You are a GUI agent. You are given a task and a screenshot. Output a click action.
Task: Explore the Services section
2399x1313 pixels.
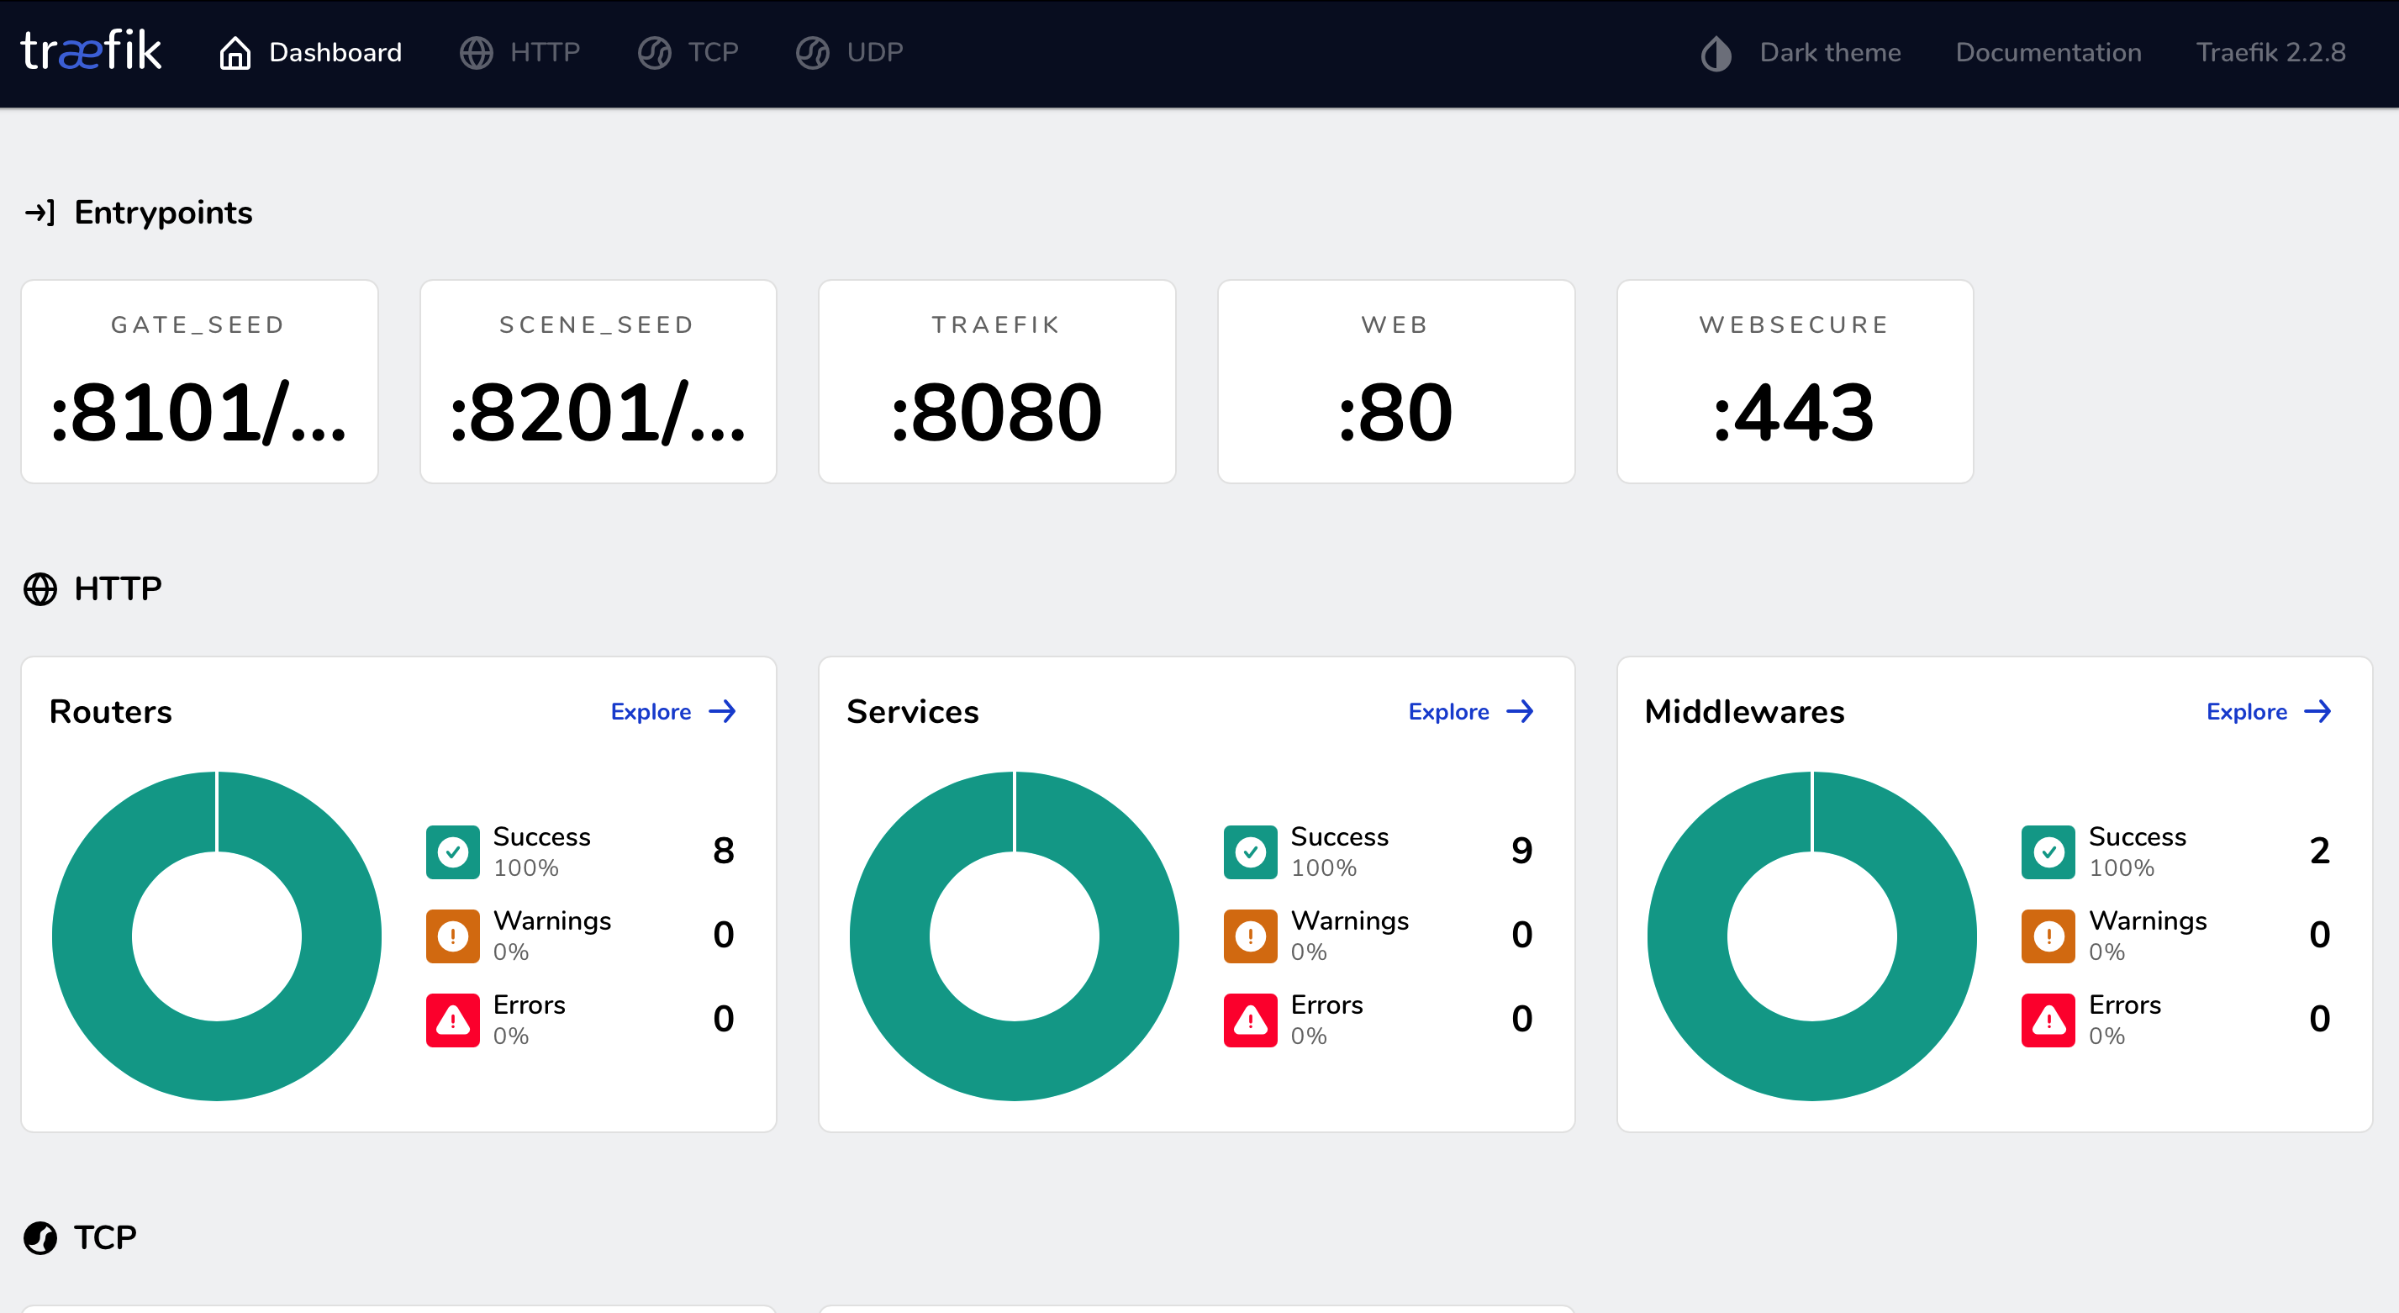pos(1469,711)
